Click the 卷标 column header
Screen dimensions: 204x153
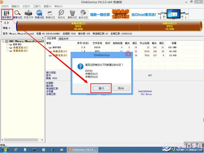tap(49, 43)
